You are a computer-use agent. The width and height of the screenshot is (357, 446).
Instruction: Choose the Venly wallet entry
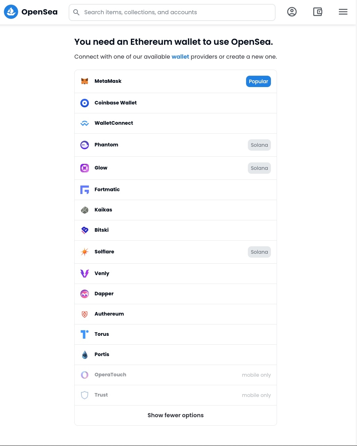coord(176,274)
